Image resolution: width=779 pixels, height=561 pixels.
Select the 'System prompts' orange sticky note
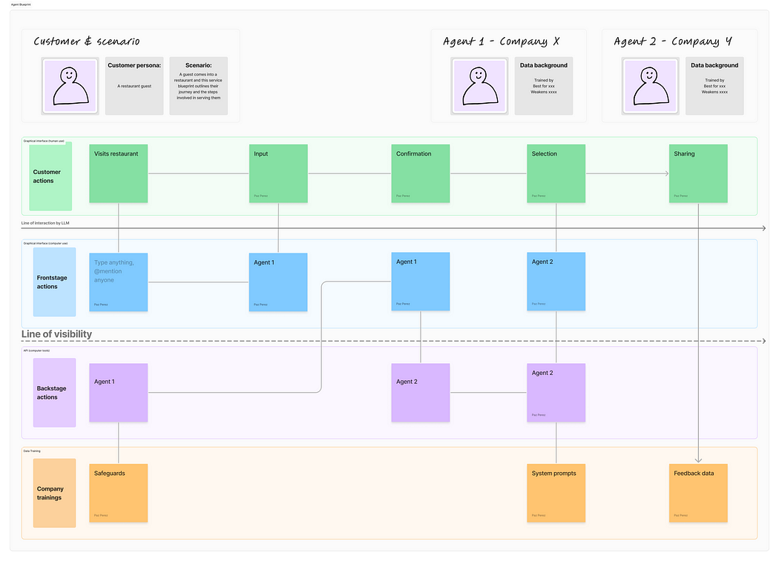(x=556, y=493)
